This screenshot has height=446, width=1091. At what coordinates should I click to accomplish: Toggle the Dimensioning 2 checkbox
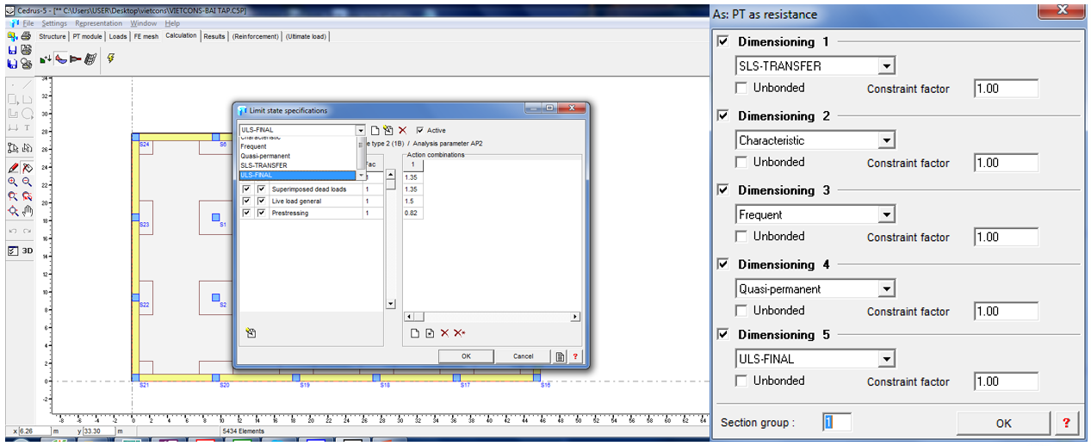pos(722,115)
